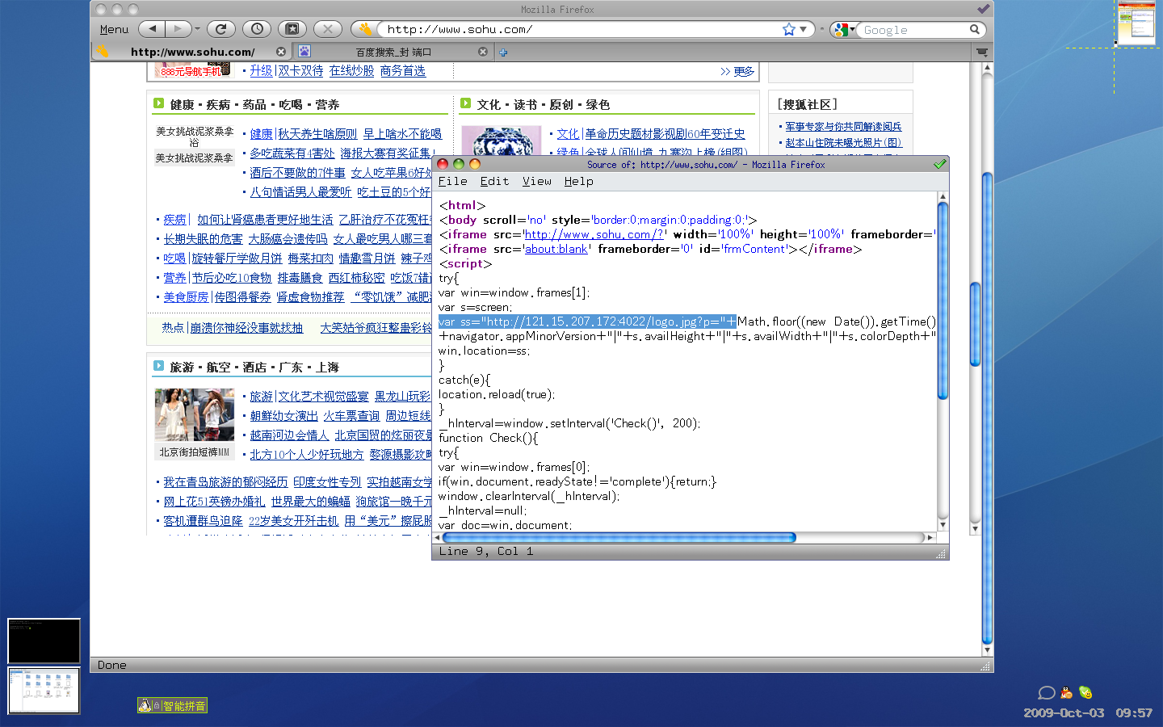Click inside the URL address field

(581, 29)
